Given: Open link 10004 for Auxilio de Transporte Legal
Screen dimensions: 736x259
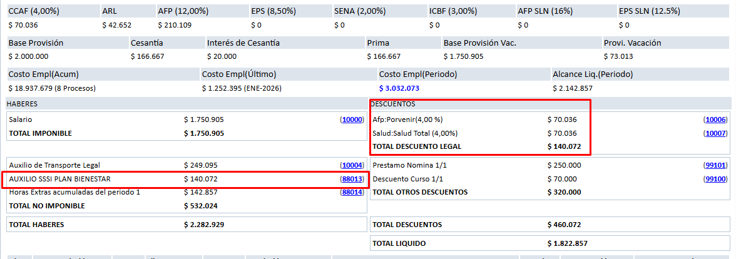Looking at the screenshot, I should 352,165.
